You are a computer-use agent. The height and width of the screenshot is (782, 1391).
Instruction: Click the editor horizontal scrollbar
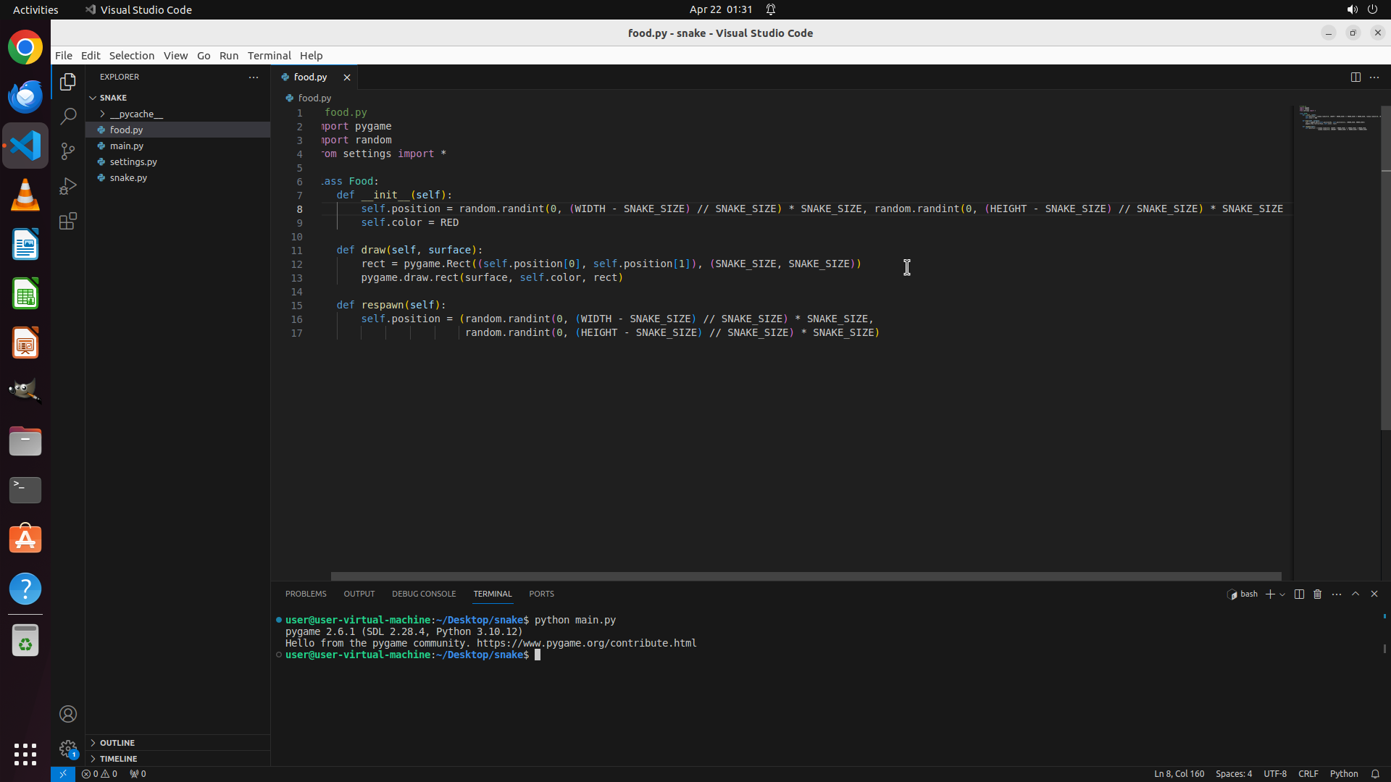(806, 576)
